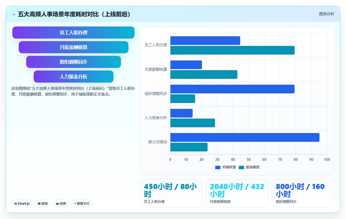Select the 组织调整同步 funnel stage
Screen dimensions: 346x219
pyautogui.click(x=73, y=62)
